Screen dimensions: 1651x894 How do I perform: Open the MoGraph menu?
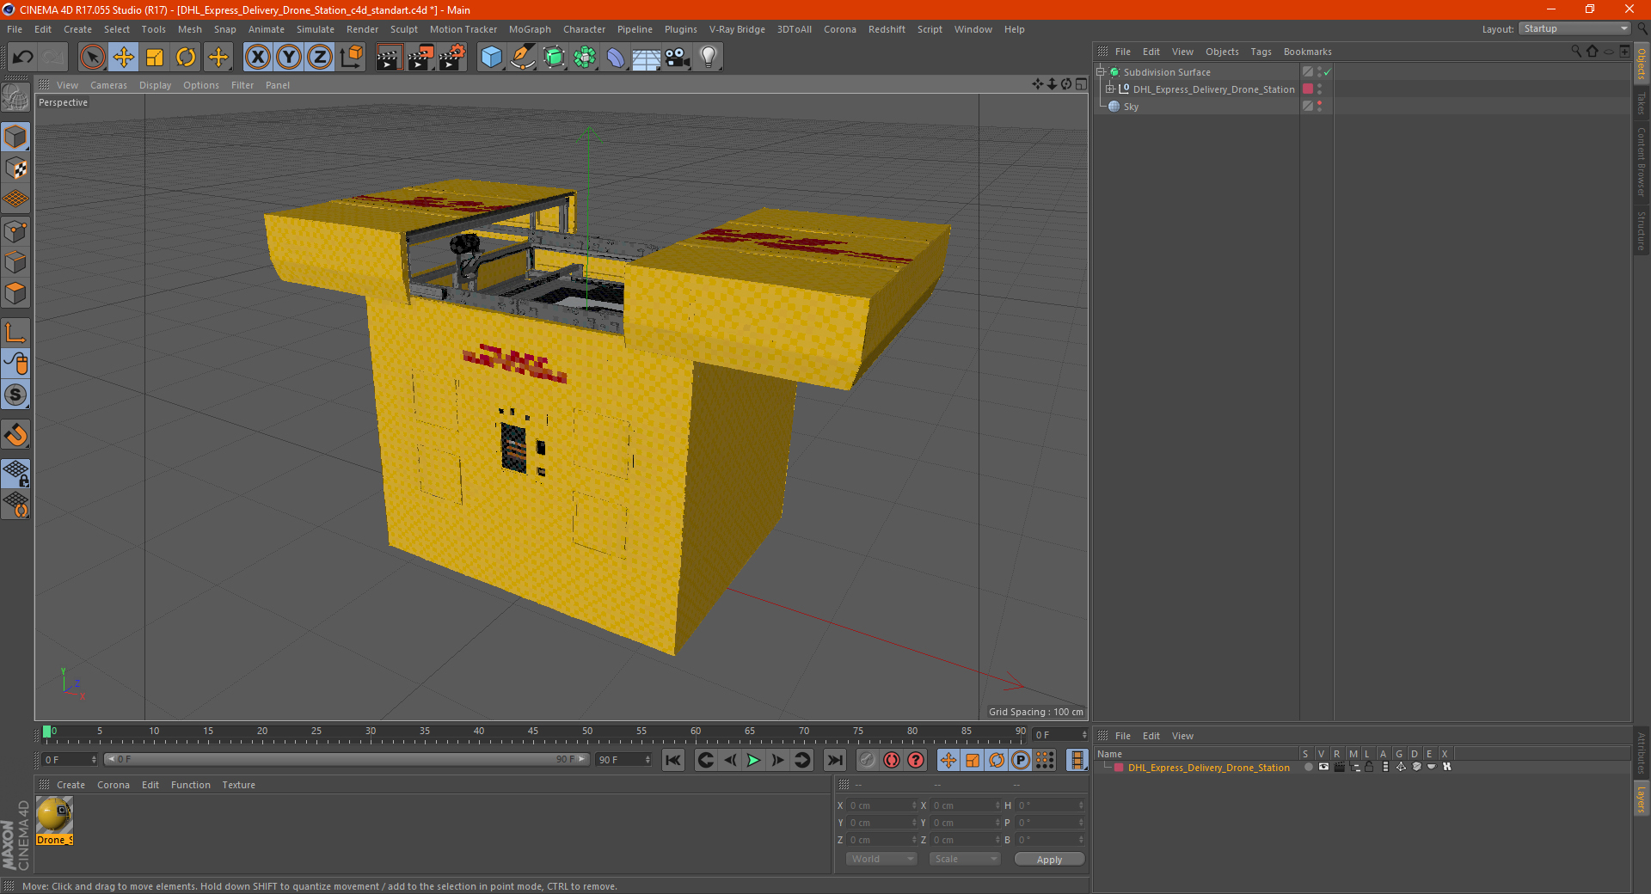point(530,29)
